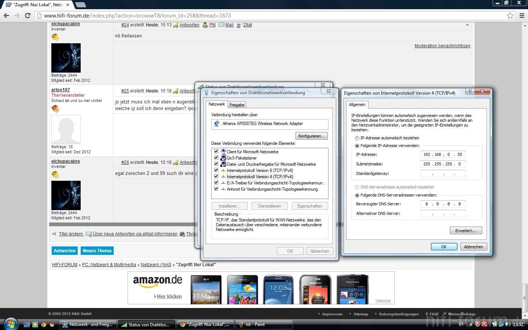The image size is (528, 330).
Task: Click the blue Antworten button
Action: tap(65, 251)
